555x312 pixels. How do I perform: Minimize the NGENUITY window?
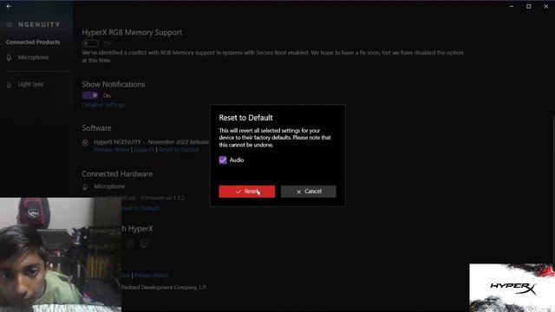pos(512,6)
